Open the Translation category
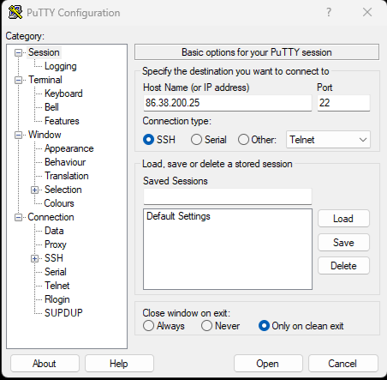This screenshot has width=387, height=380. (x=67, y=176)
